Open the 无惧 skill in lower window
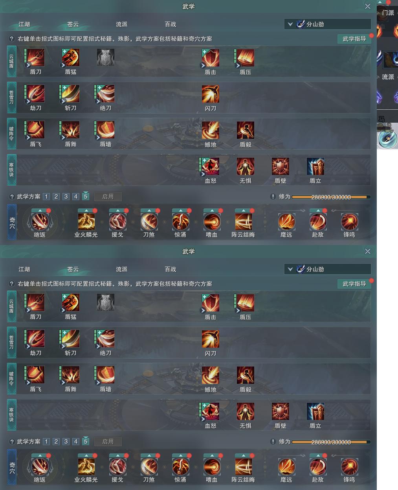Image resolution: width=398 pixels, height=490 pixels. click(246, 411)
